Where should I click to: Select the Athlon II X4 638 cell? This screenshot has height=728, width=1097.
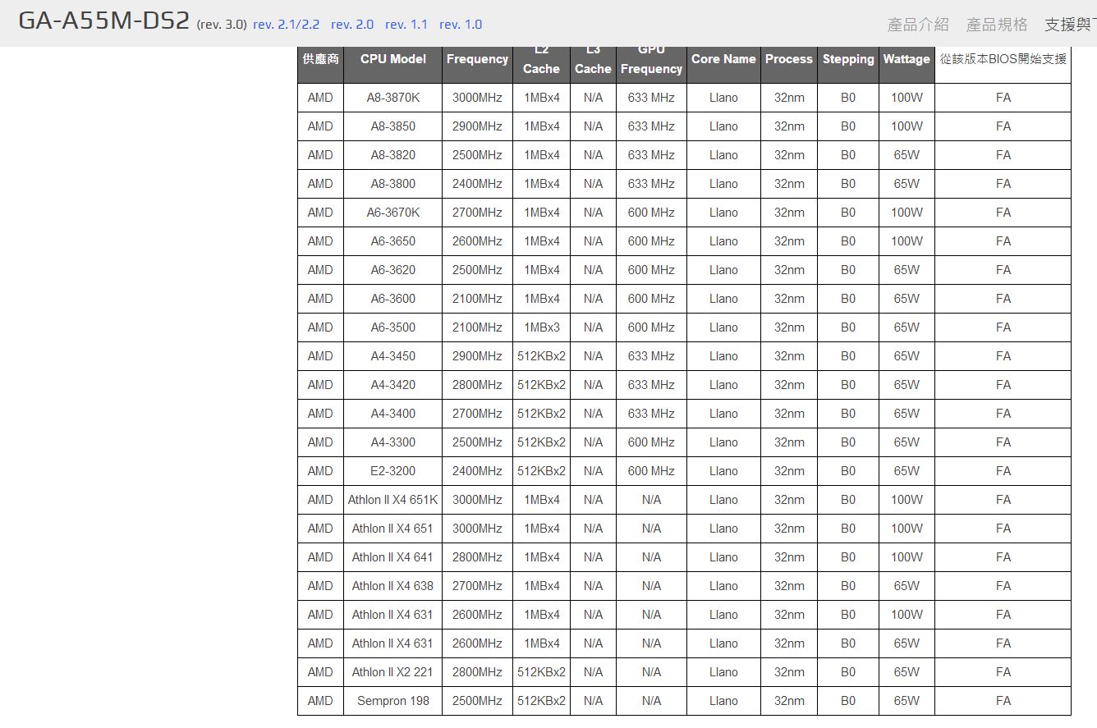(393, 586)
